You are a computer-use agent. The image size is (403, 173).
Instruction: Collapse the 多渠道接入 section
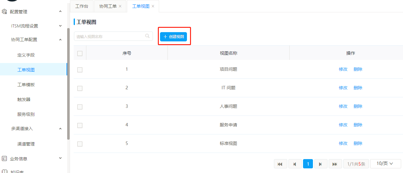click(60, 129)
